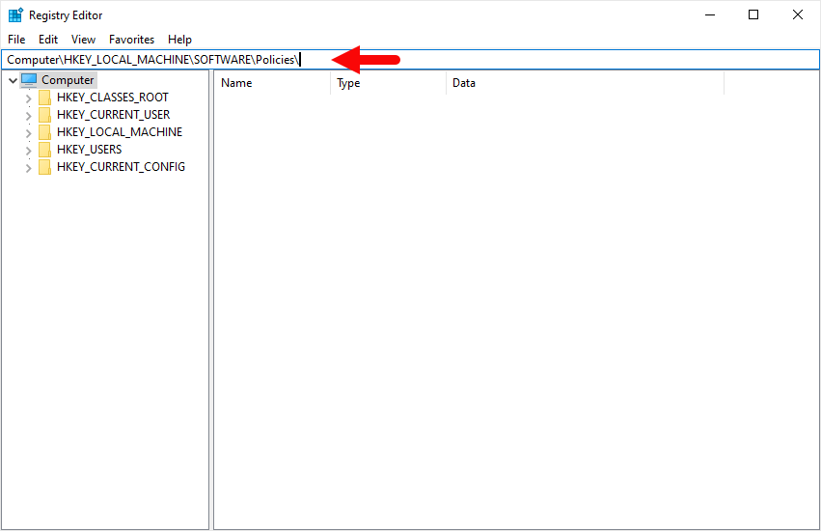The height and width of the screenshot is (531, 821).
Task: Expand HKEY_USERS chevron
Action: coord(28,150)
